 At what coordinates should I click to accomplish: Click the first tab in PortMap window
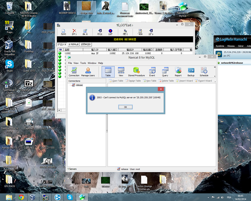pos(62,44)
